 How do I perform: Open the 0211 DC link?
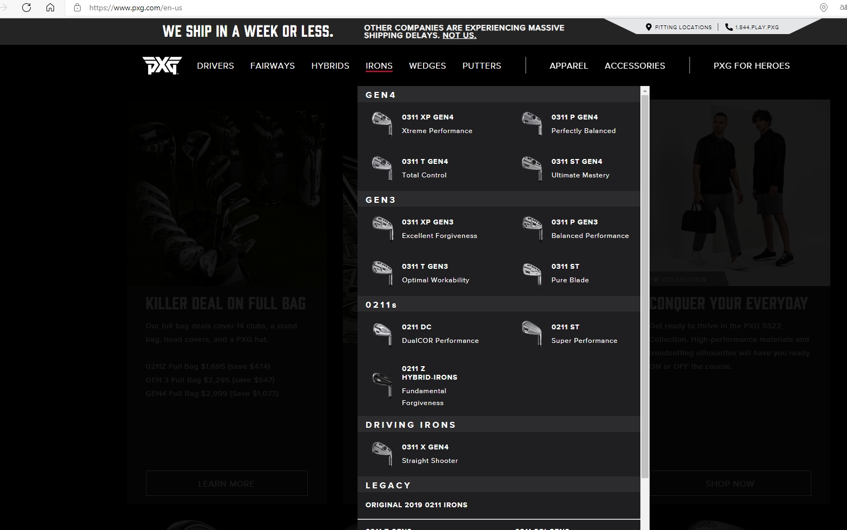click(416, 327)
